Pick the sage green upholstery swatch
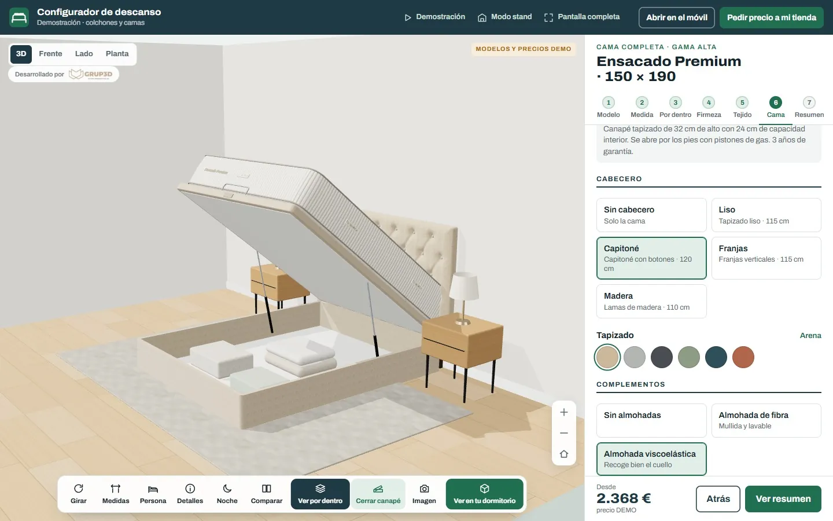The width and height of the screenshot is (833, 521). click(689, 357)
